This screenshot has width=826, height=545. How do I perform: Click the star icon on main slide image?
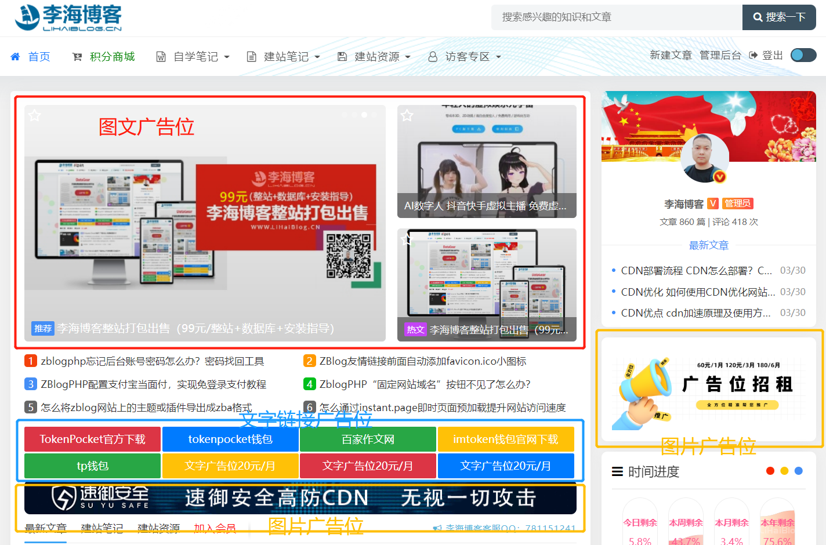click(x=35, y=115)
